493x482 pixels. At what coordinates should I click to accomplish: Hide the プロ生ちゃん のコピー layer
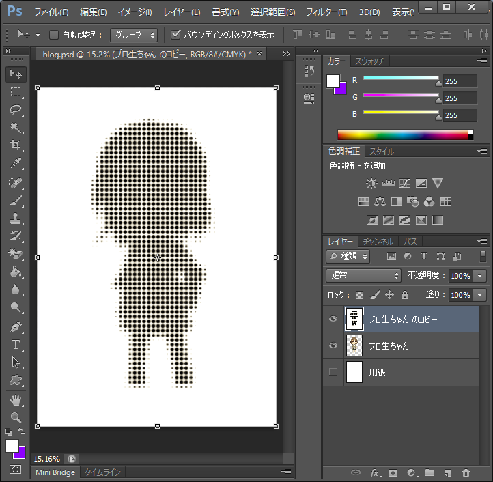(x=333, y=319)
